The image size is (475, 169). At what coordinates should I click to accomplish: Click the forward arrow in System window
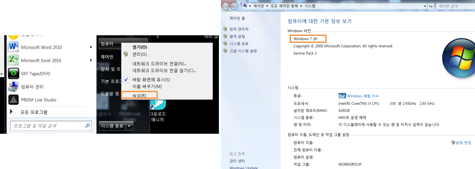234,6
